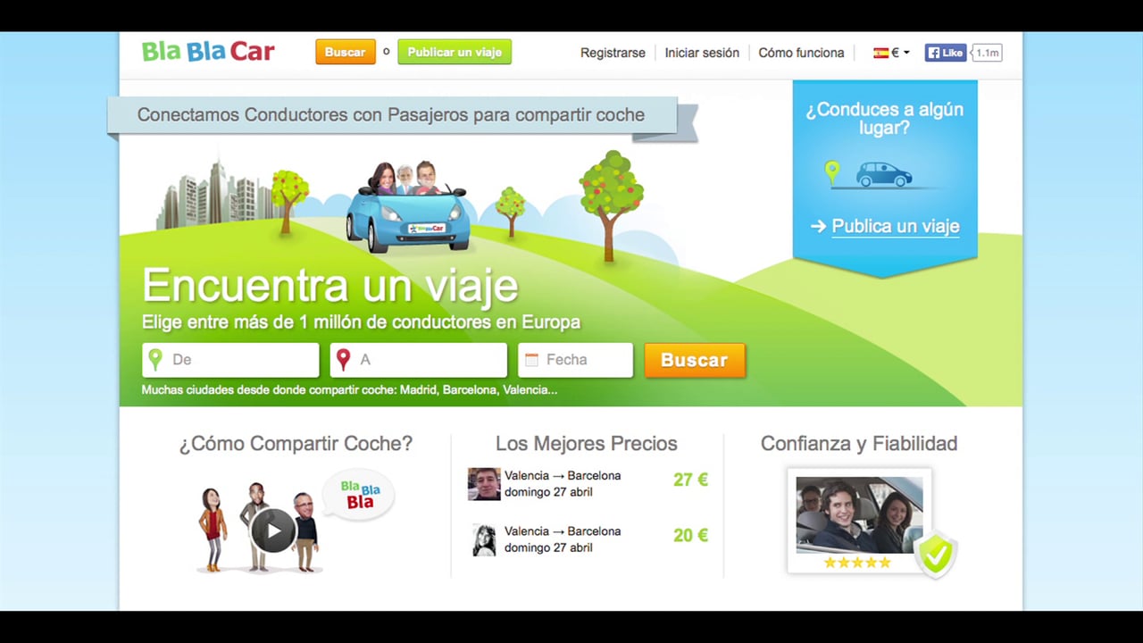Click the Spanish flag icon
The width and height of the screenshot is (1143, 643).
coord(880,53)
